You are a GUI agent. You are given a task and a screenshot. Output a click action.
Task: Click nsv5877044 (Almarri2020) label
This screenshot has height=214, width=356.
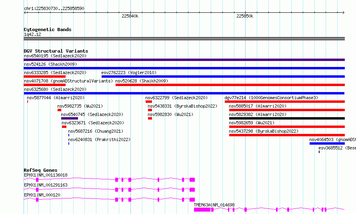click(56, 98)
